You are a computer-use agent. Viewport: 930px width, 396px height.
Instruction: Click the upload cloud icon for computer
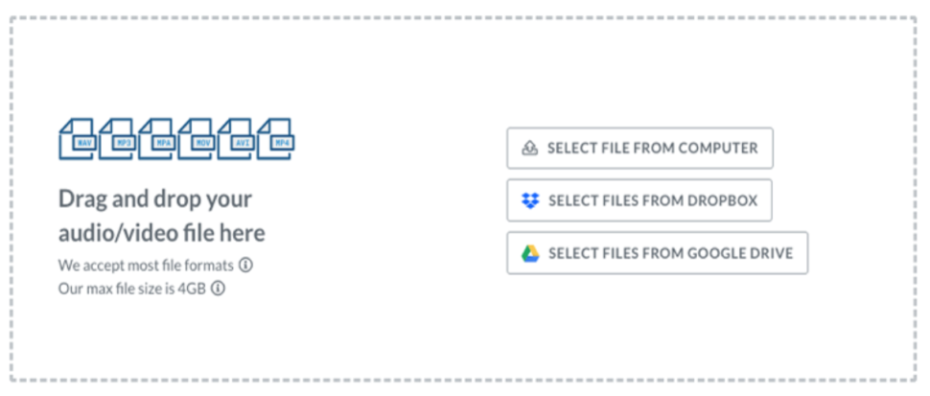point(529,149)
